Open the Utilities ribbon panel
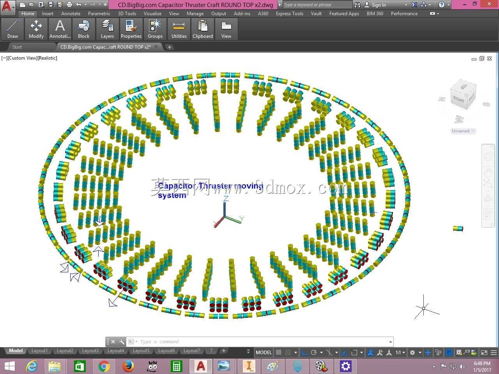The height and width of the screenshot is (374, 499). click(x=179, y=29)
